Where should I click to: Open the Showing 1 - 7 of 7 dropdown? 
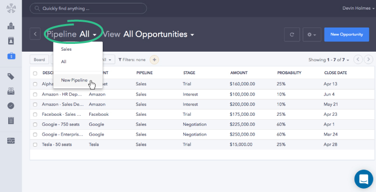(329, 60)
